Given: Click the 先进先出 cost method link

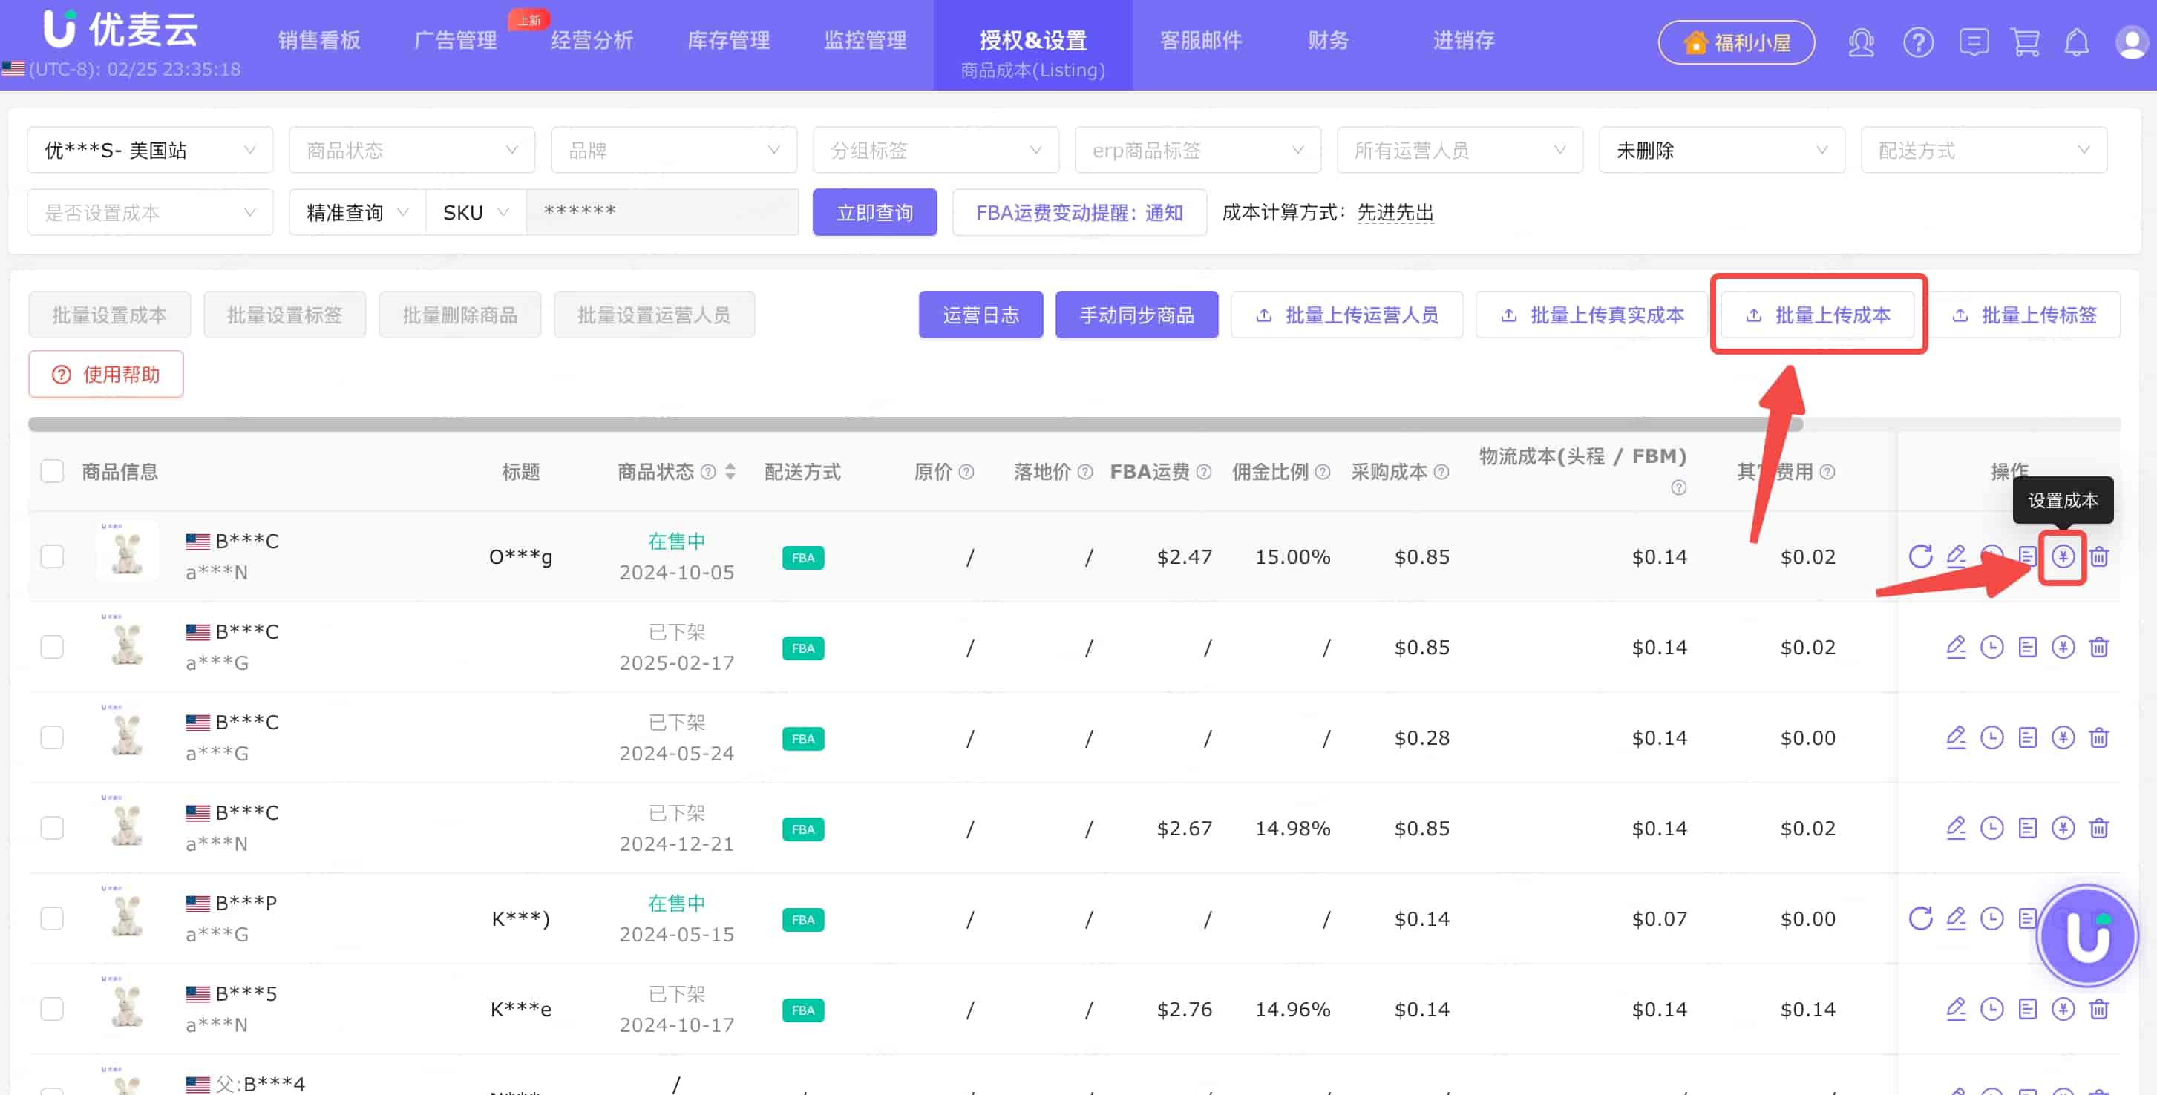Looking at the screenshot, I should click(x=1395, y=213).
